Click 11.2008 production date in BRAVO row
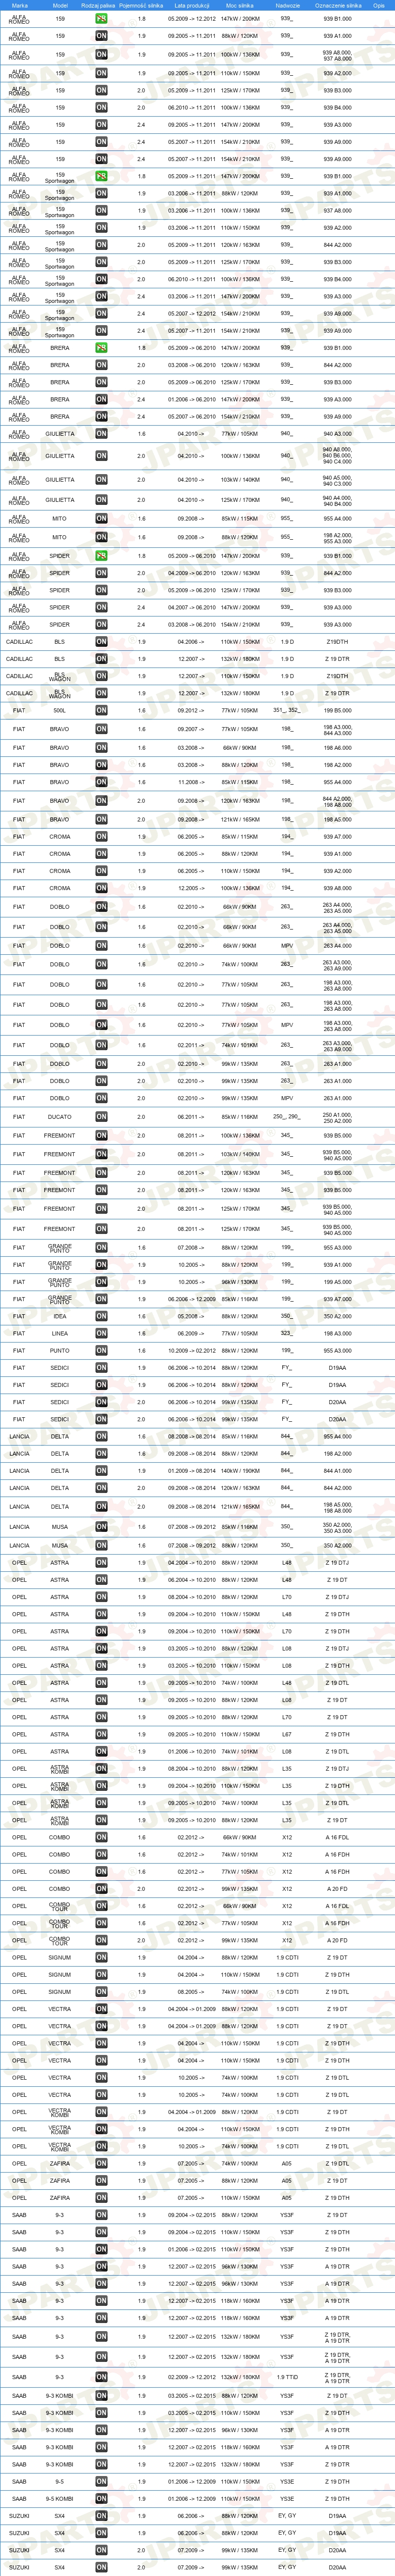395x2576 pixels. [191, 782]
